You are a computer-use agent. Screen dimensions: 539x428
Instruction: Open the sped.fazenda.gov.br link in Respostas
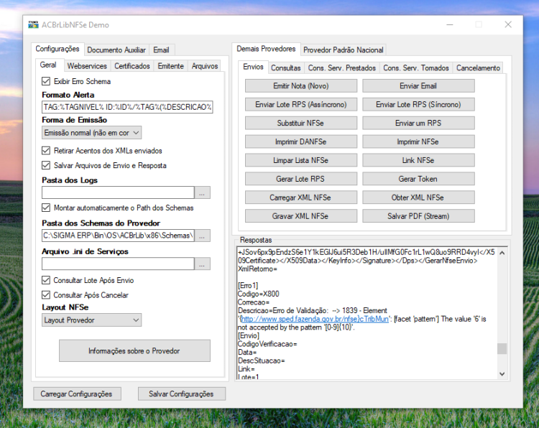coord(315,319)
